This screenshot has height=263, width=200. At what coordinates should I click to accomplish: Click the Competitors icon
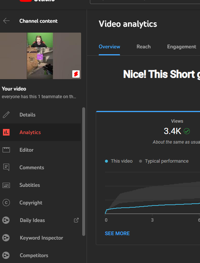pos(6,255)
